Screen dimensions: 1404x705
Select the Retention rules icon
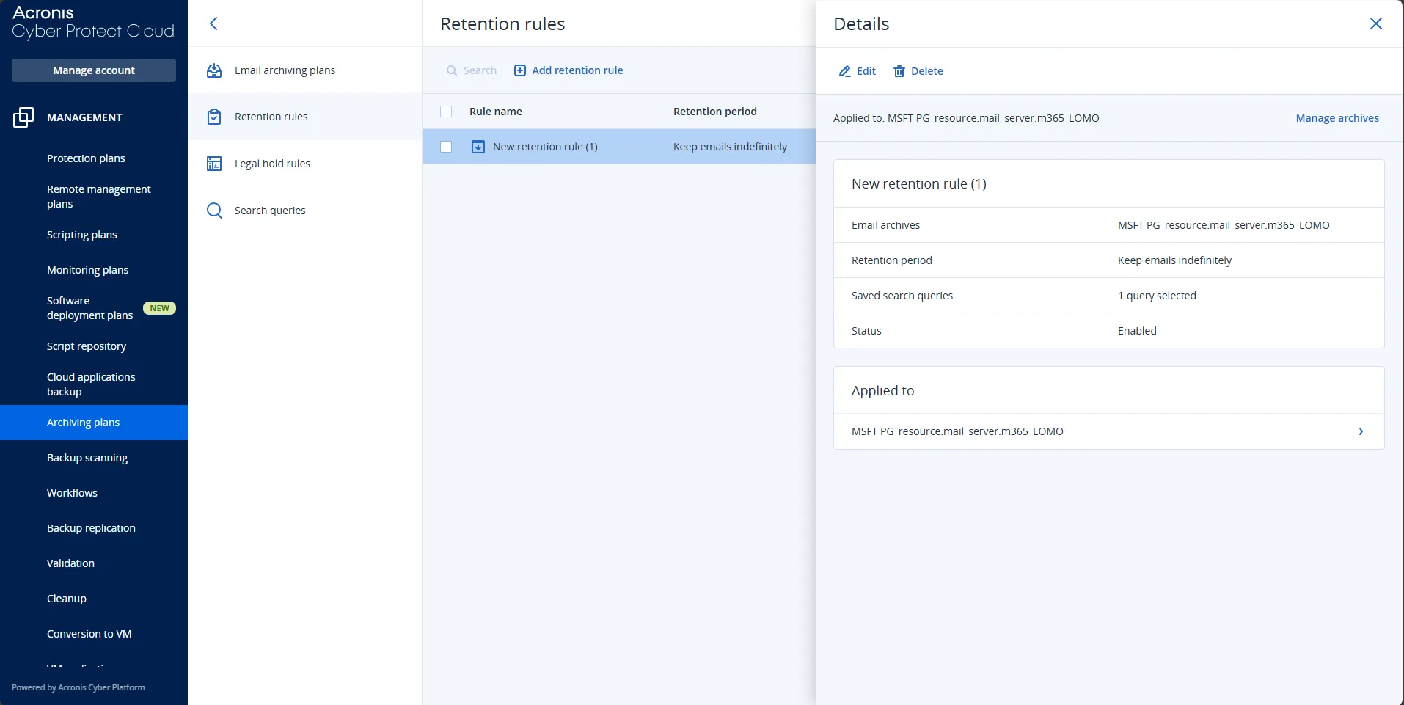point(213,116)
